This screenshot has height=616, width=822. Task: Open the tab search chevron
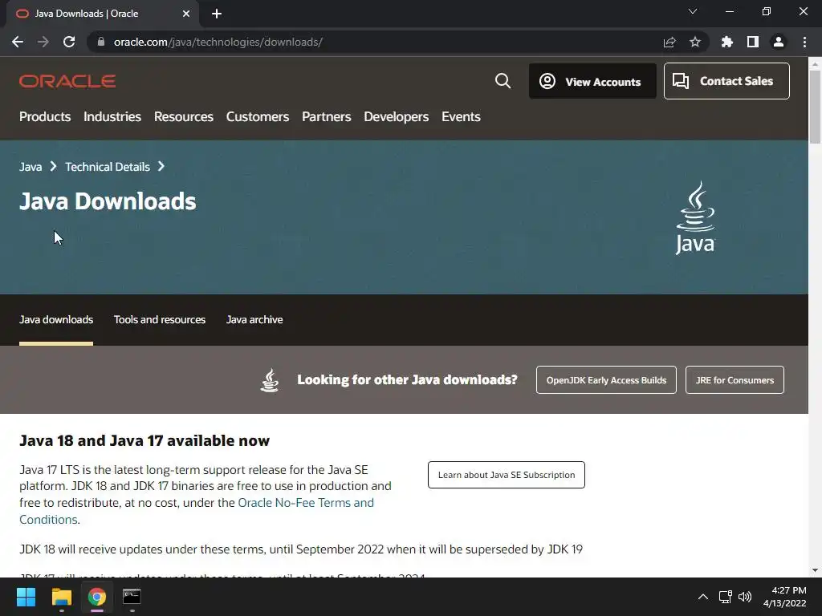point(693,11)
